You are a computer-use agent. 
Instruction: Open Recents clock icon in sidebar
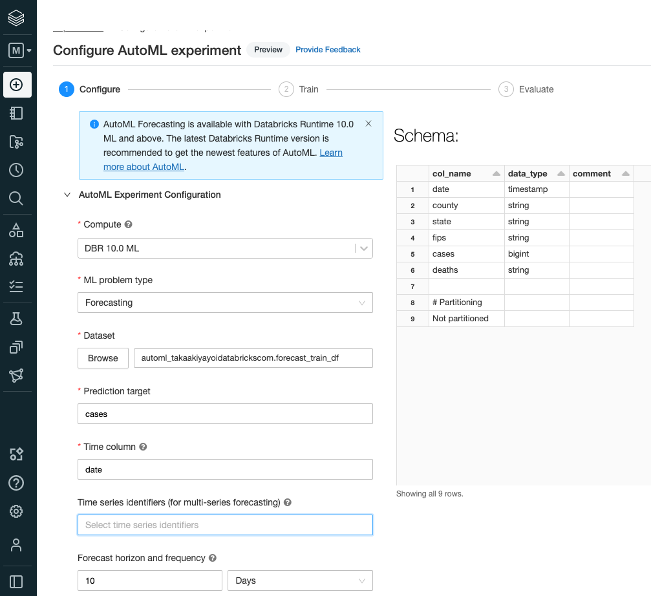[16, 170]
